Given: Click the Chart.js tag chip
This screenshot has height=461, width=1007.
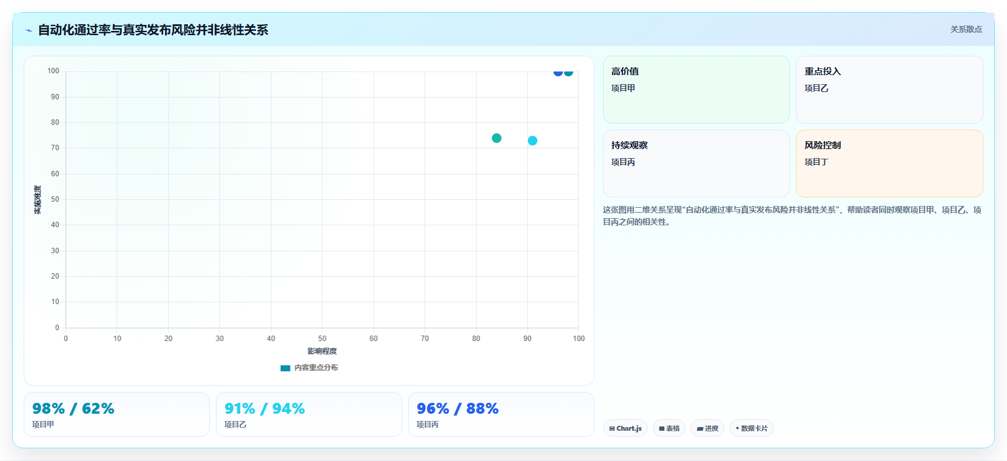Looking at the screenshot, I should [625, 428].
